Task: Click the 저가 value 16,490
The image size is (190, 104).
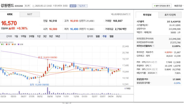Action: coord(74,29)
